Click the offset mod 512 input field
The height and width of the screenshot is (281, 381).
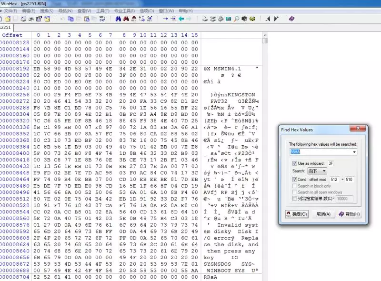tap(334, 179)
